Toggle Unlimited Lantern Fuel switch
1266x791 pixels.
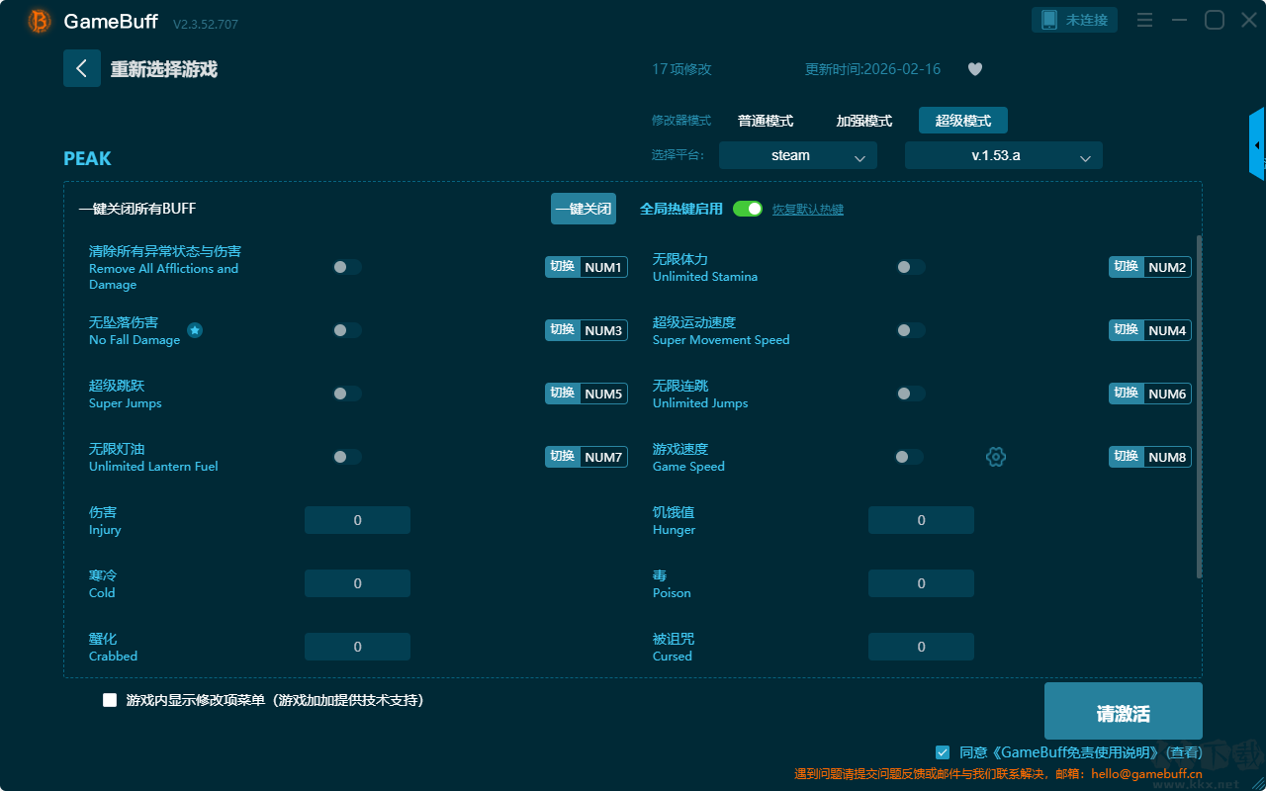click(347, 457)
